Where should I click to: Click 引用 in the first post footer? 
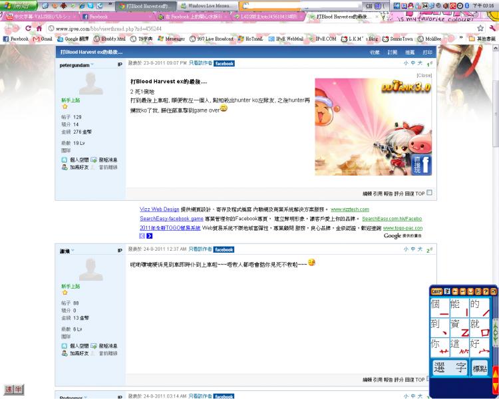(377, 194)
